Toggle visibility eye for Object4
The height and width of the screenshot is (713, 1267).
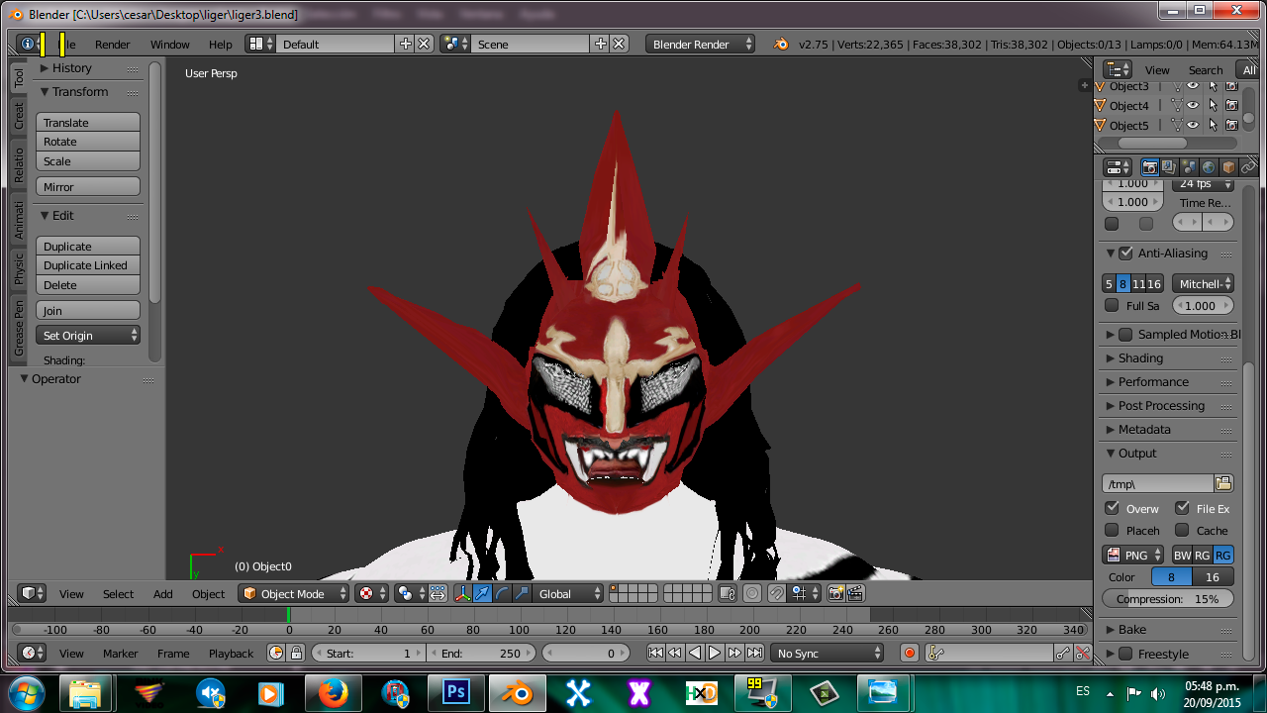1193,105
